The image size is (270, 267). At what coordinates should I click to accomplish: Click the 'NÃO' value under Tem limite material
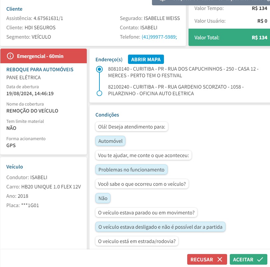11,128
